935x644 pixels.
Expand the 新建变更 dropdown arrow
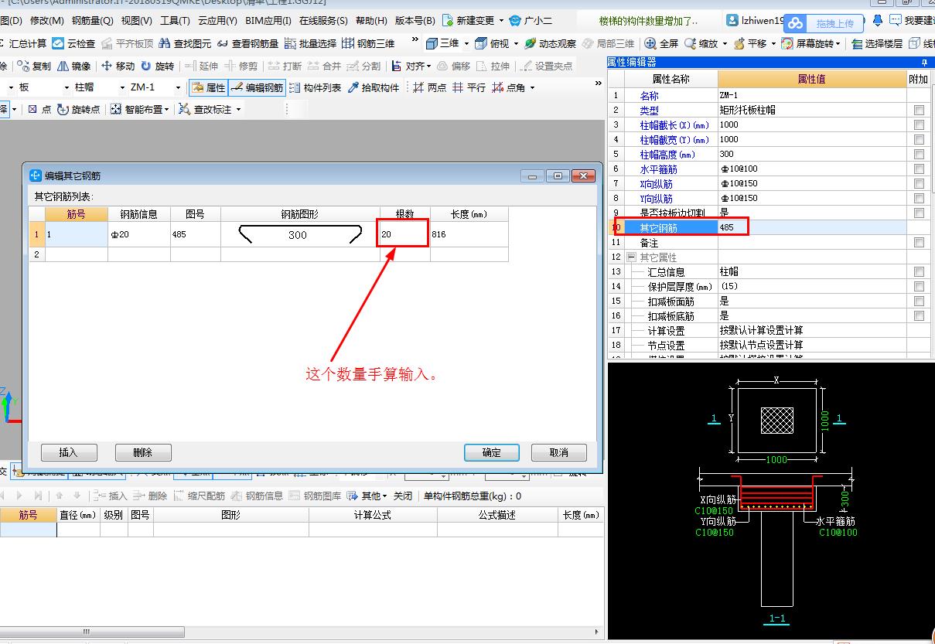(x=501, y=21)
